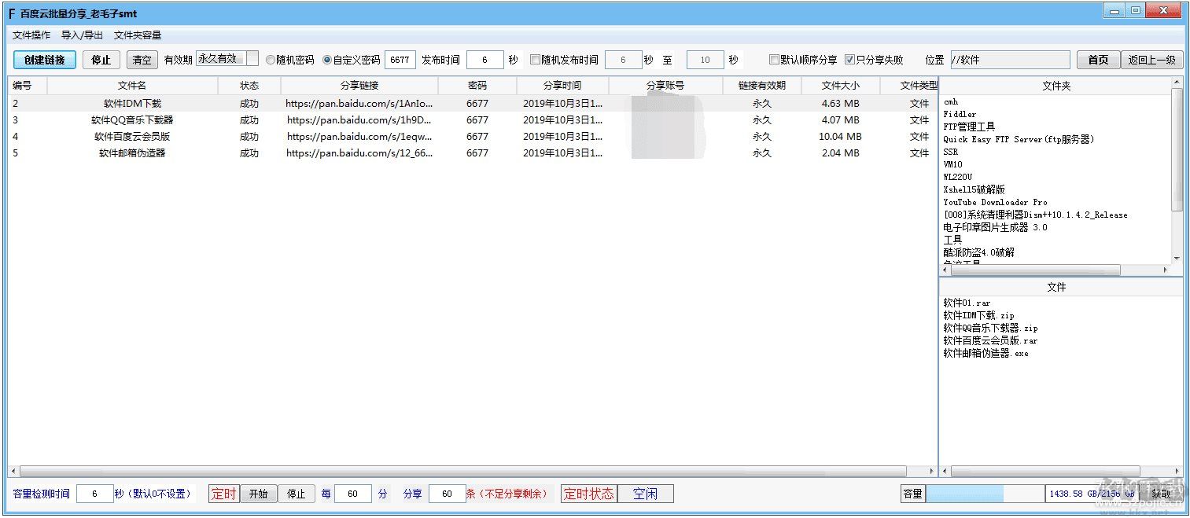This screenshot has height=518, width=1190.
Task: Open the 文件操作 menu
Action: point(31,35)
